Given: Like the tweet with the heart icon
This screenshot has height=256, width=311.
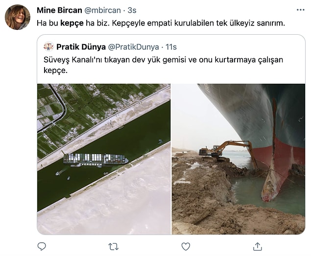Looking at the screenshot, I should point(186,247).
